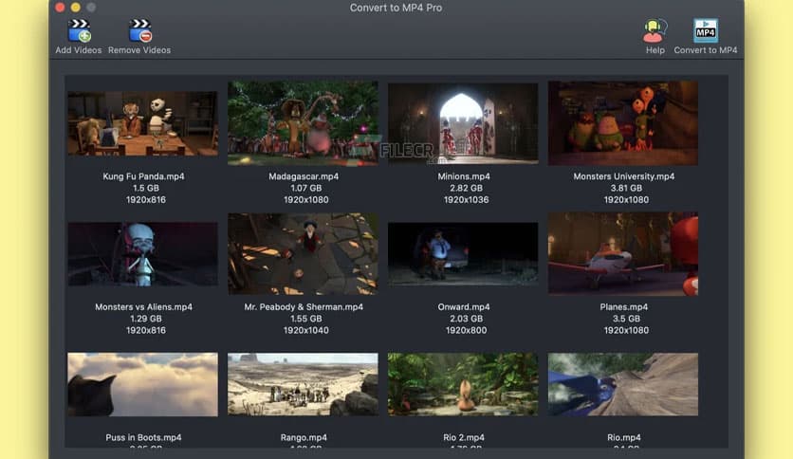This screenshot has height=459, width=793.
Task: Select the Rio 2 video thumbnail
Action: [463, 385]
